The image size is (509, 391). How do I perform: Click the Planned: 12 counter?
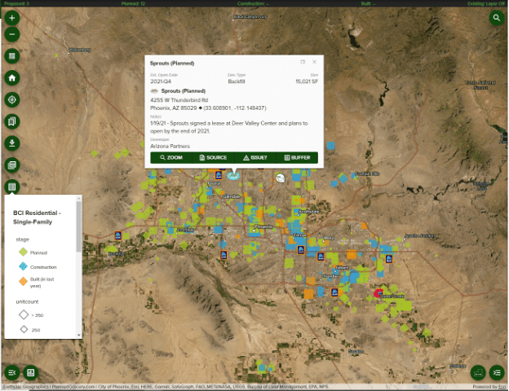pyautogui.click(x=133, y=3)
